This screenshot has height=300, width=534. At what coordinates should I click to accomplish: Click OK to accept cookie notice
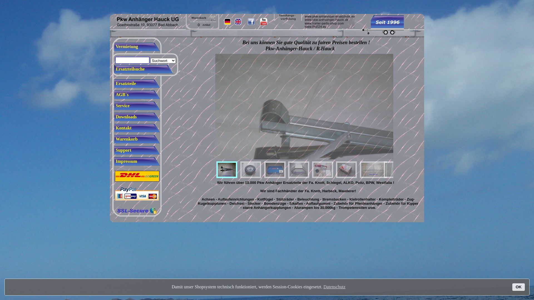pyautogui.click(x=518, y=287)
